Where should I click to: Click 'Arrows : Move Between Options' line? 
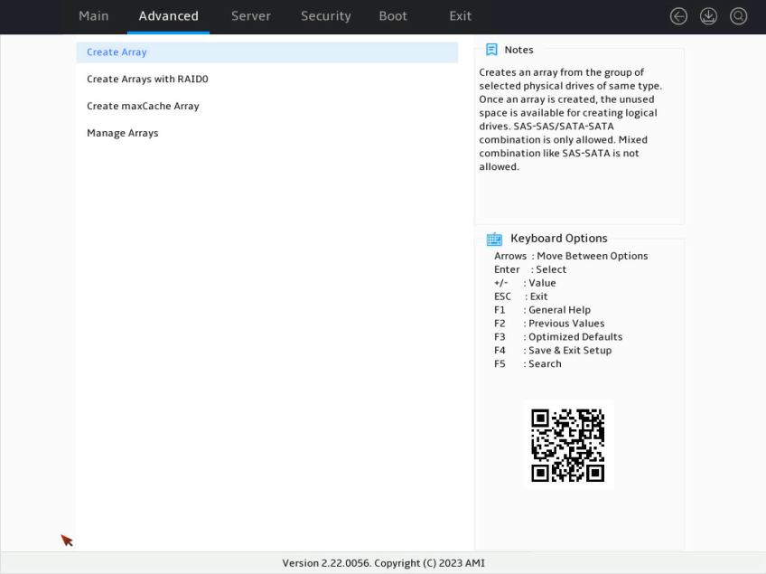[571, 256]
